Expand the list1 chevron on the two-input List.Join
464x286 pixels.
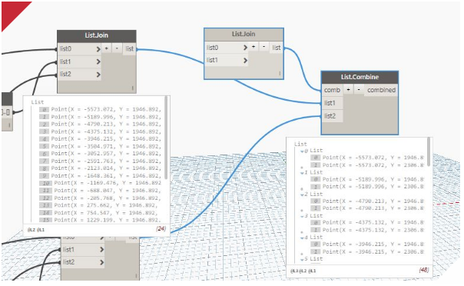point(245,61)
